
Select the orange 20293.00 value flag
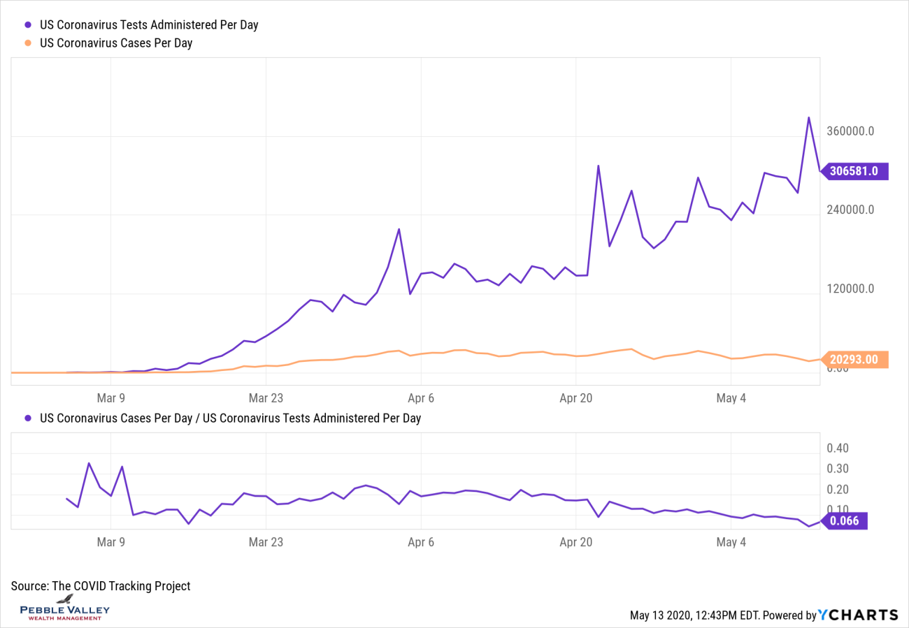[x=857, y=359]
